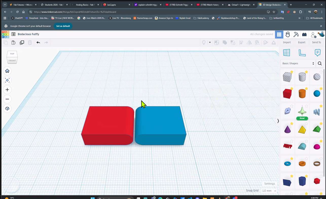
Task: Click the Export button
Action: click(x=302, y=42)
